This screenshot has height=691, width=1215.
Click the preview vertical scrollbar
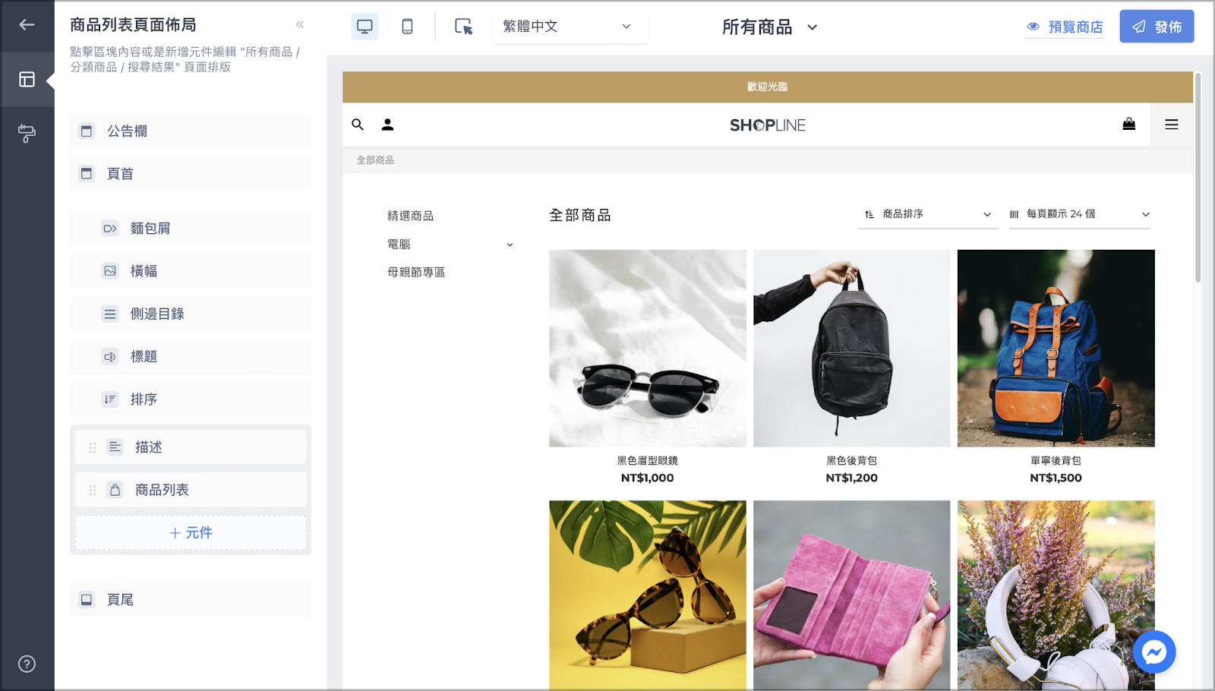(x=1198, y=178)
